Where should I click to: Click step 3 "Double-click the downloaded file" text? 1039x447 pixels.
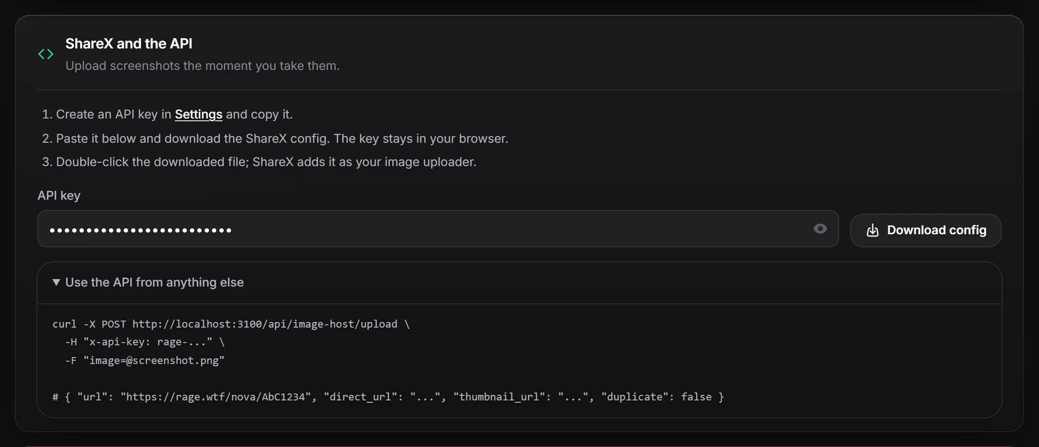pyautogui.click(x=266, y=162)
